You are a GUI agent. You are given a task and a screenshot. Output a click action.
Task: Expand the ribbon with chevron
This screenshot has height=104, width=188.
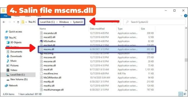tap(181, 16)
